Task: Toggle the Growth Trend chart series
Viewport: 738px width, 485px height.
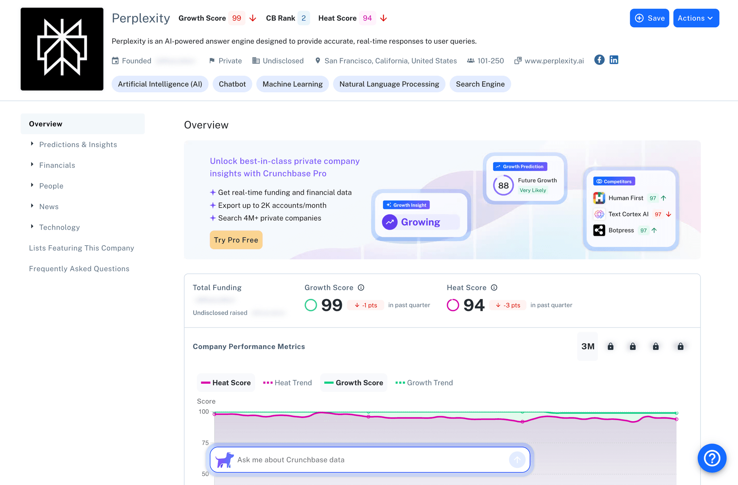Action: 424,383
